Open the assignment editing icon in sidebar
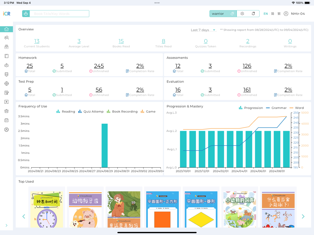This screenshot has width=314, height=235. [x=6, y=92]
